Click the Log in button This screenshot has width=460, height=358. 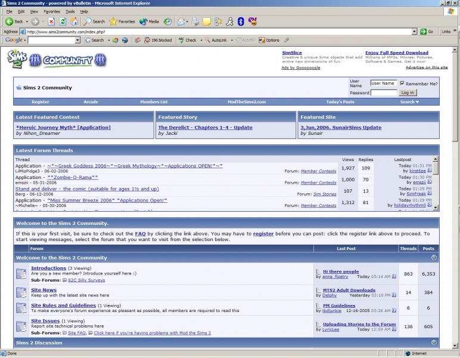click(x=407, y=92)
